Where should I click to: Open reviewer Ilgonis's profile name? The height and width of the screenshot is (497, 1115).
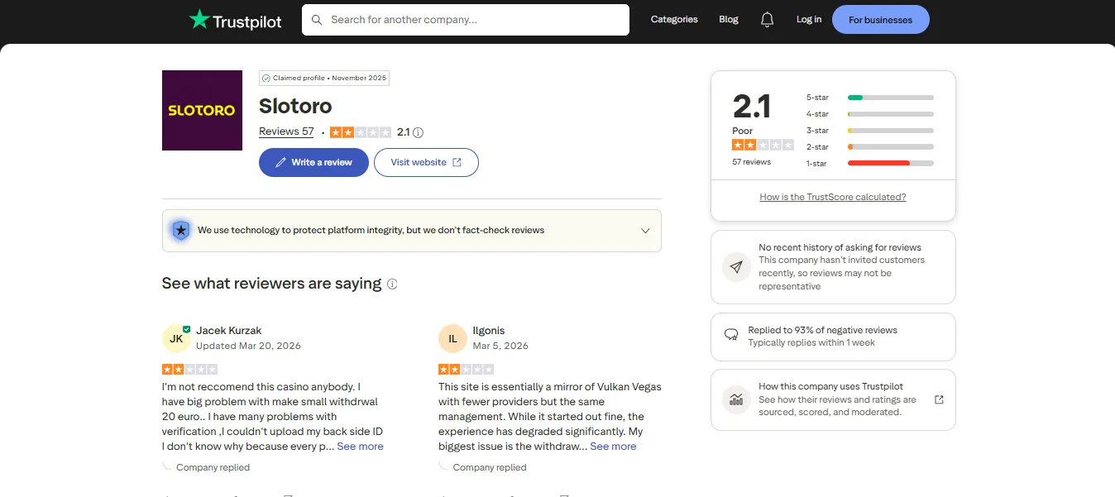click(488, 331)
